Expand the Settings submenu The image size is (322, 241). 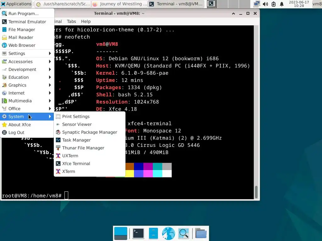coord(27,53)
